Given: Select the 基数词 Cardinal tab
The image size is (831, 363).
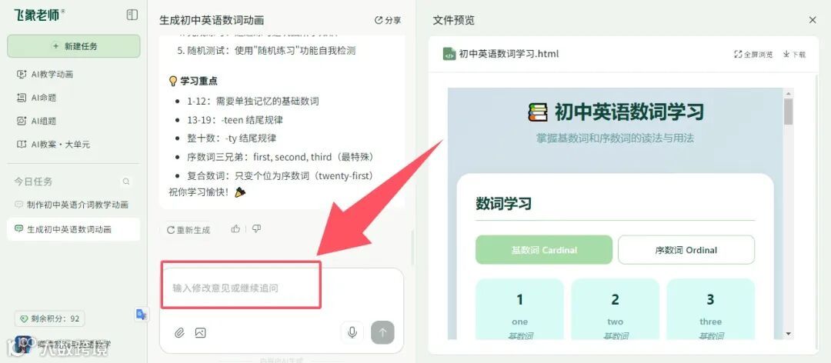Looking at the screenshot, I should click(544, 250).
